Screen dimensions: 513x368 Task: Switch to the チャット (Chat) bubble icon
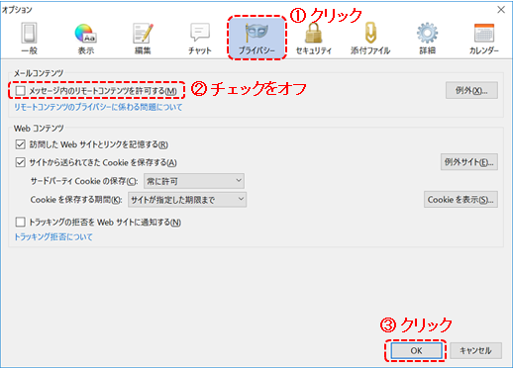200,38
